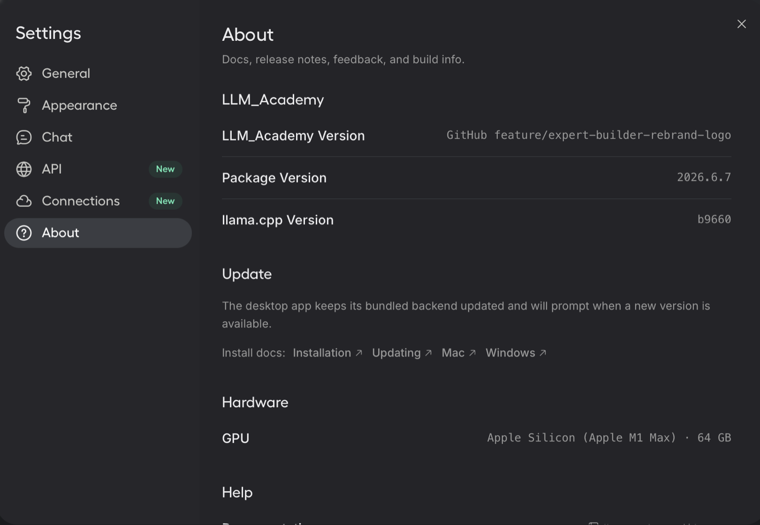
Task: Click the GitHub feature/expert-builder-rebrand-logo version value
Action: [589, 135]
